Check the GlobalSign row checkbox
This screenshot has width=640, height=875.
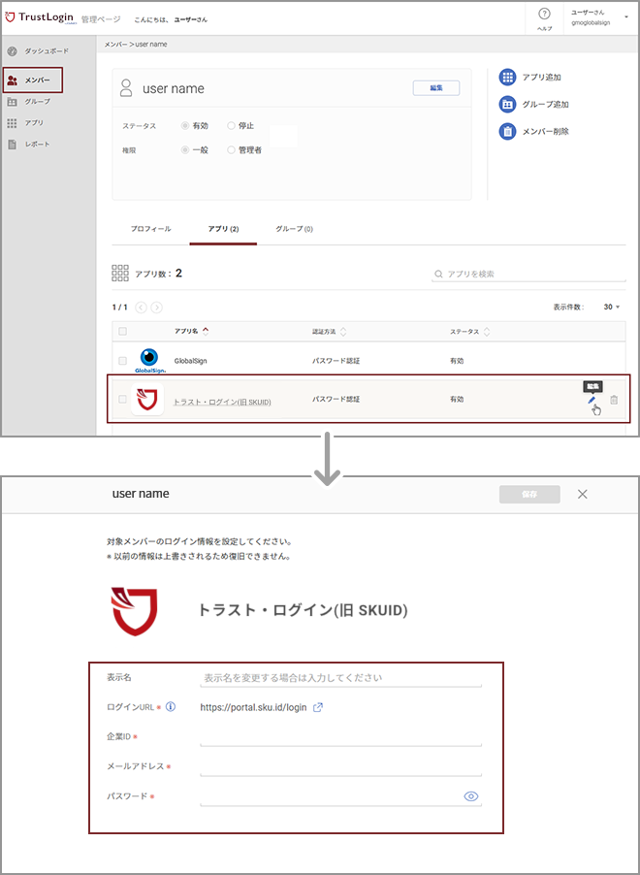tap(123, 361)
